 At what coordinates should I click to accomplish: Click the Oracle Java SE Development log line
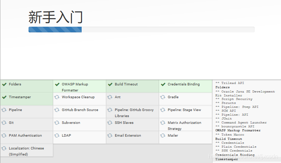(245, 93)
